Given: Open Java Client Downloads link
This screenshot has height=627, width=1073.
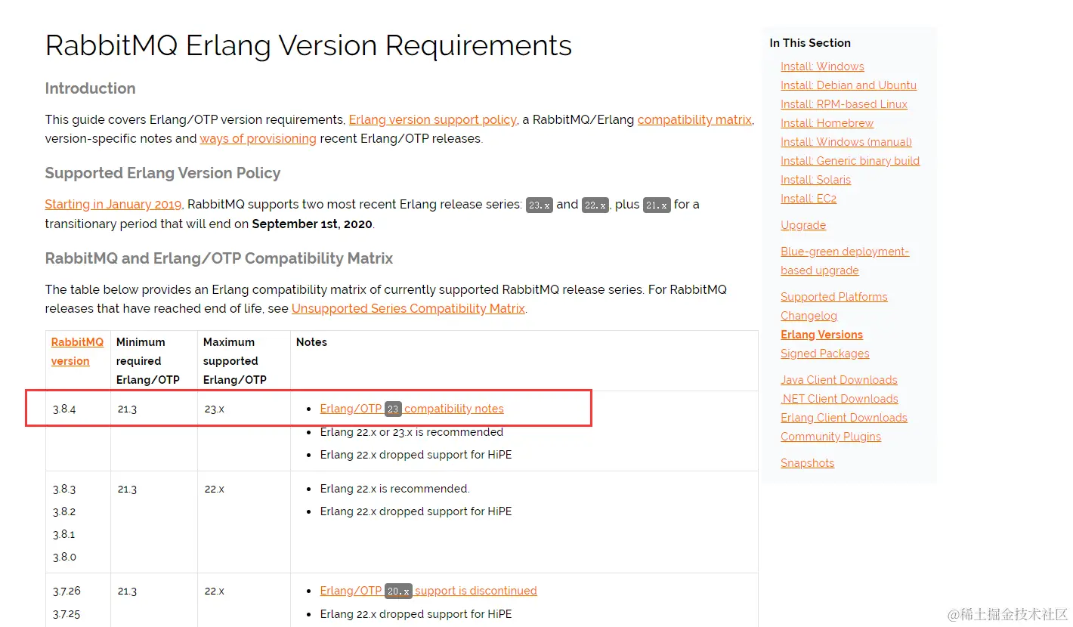Looking at the screenshot, I should (839, 380).
